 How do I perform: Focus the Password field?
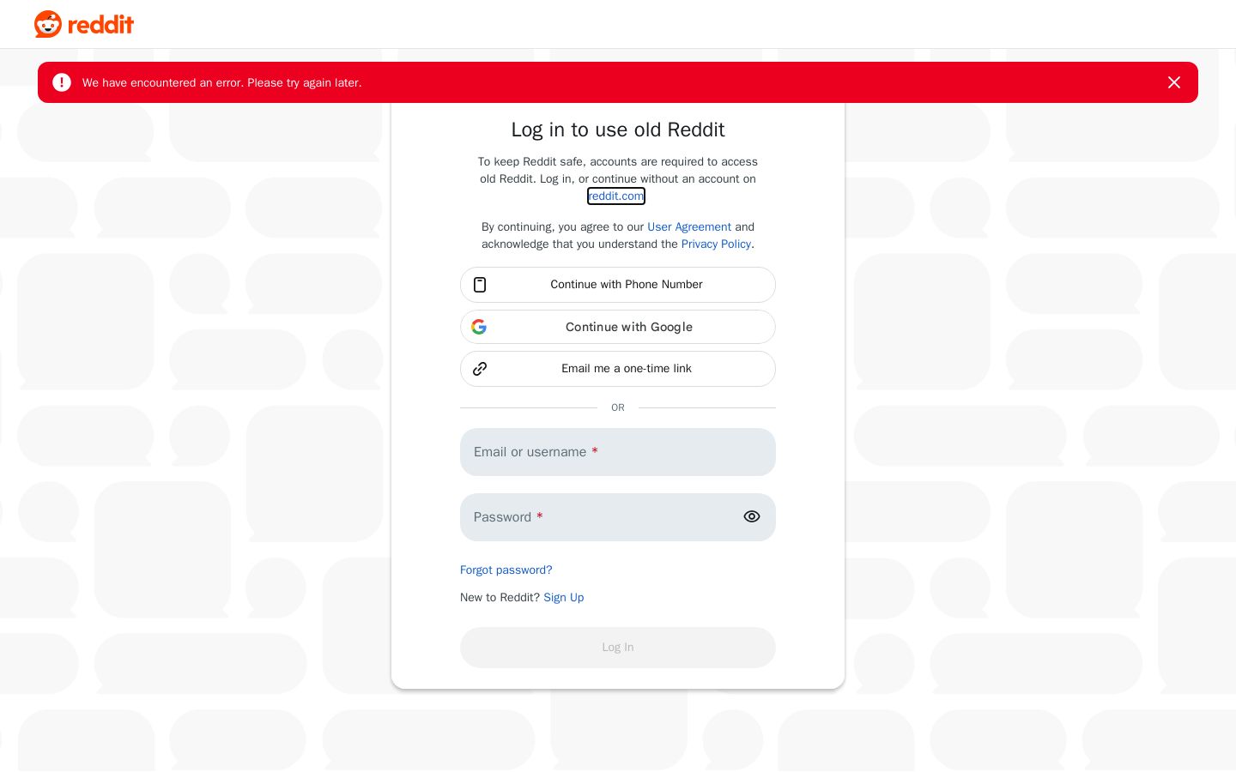point(618,517)
